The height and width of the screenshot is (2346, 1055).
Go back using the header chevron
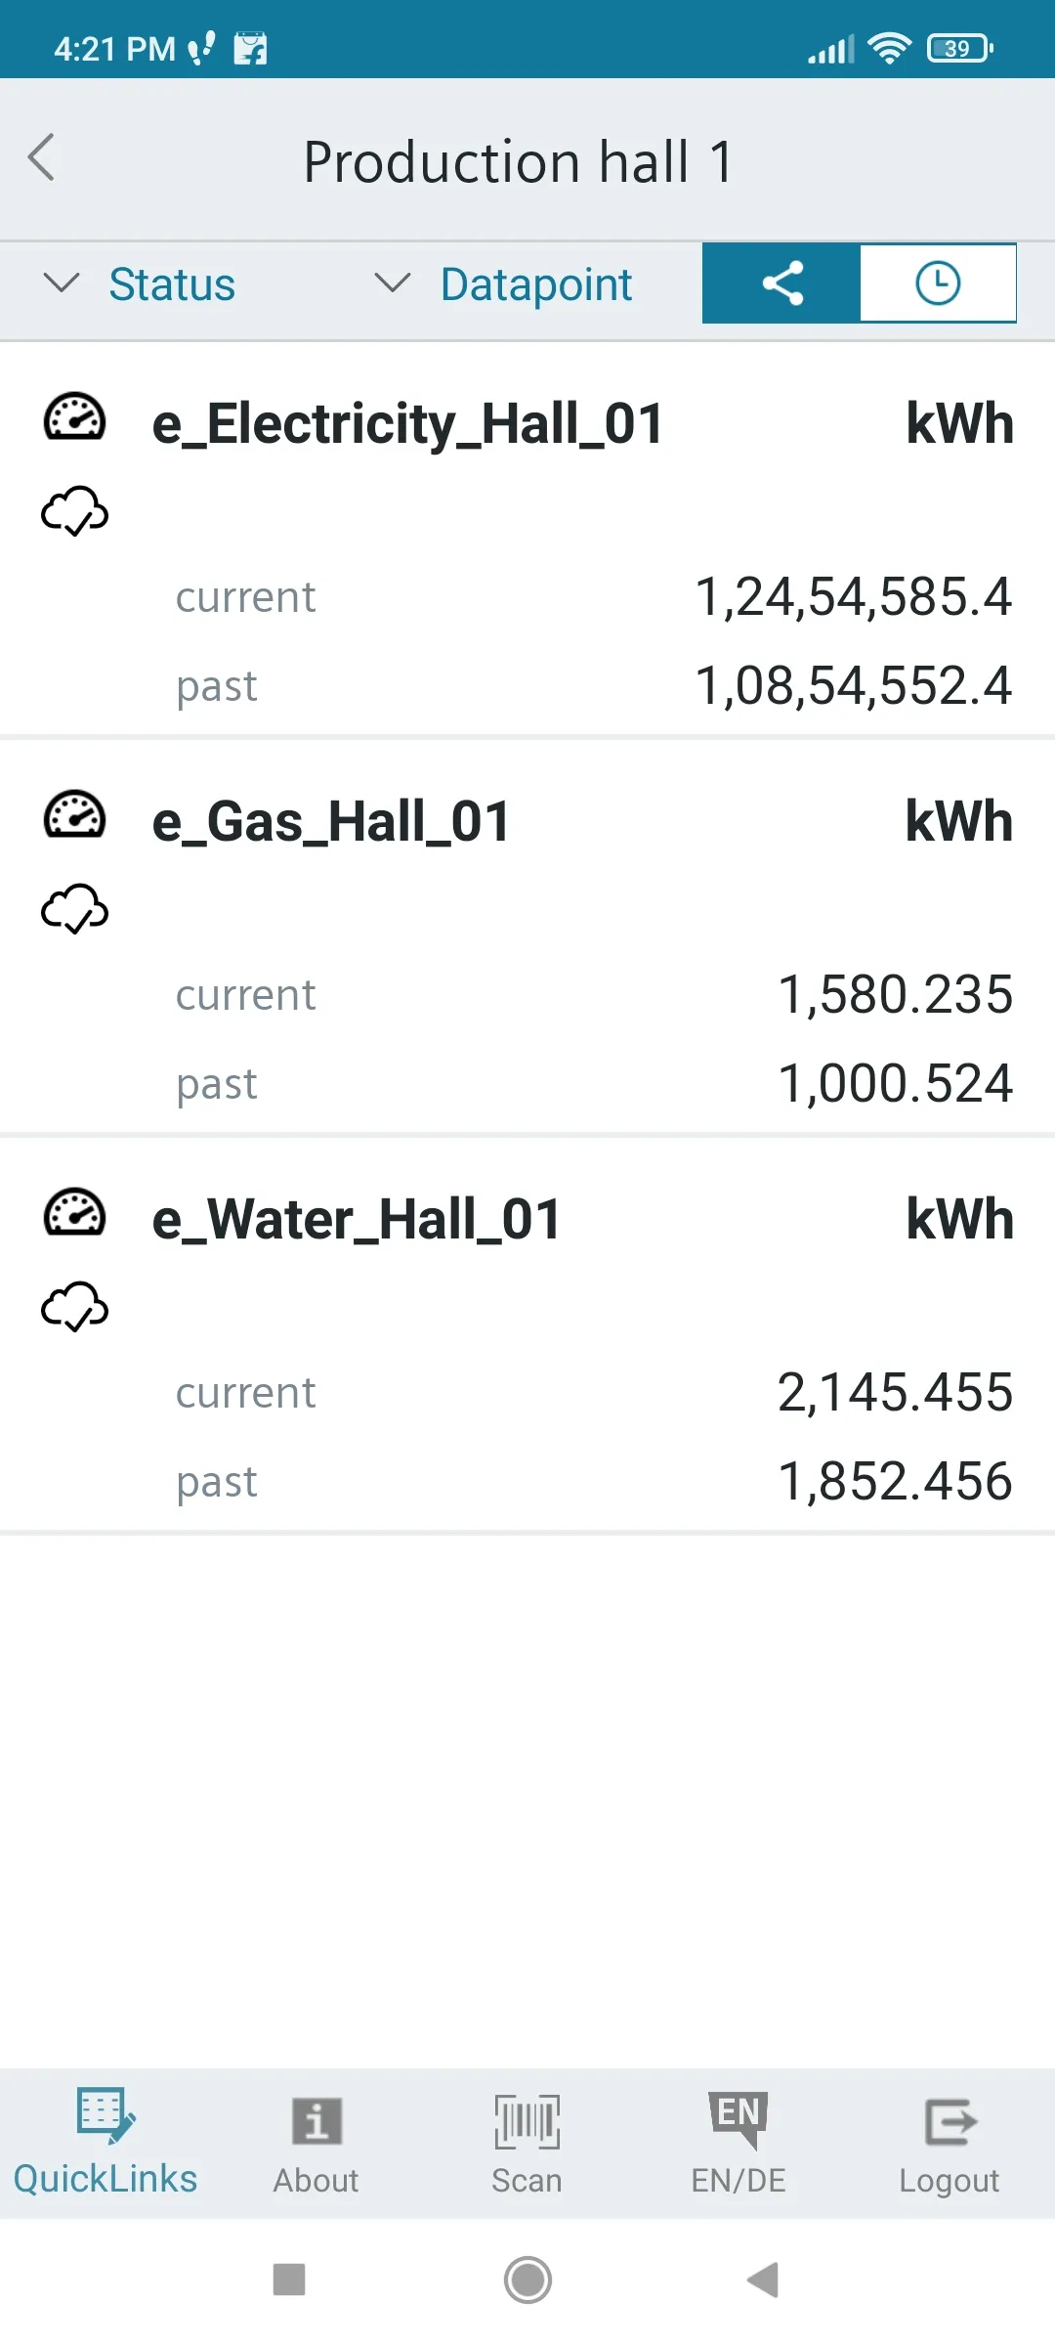click(x=41, y=157)
